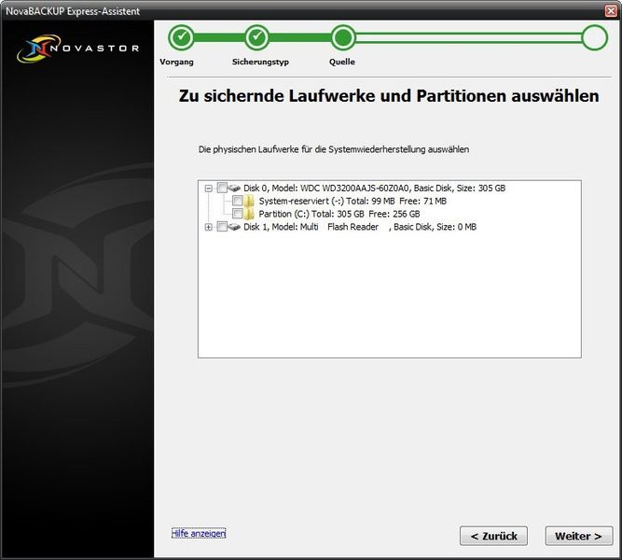
Task: Click the Vorgang completed step circle
Action: tap(181, 37)
